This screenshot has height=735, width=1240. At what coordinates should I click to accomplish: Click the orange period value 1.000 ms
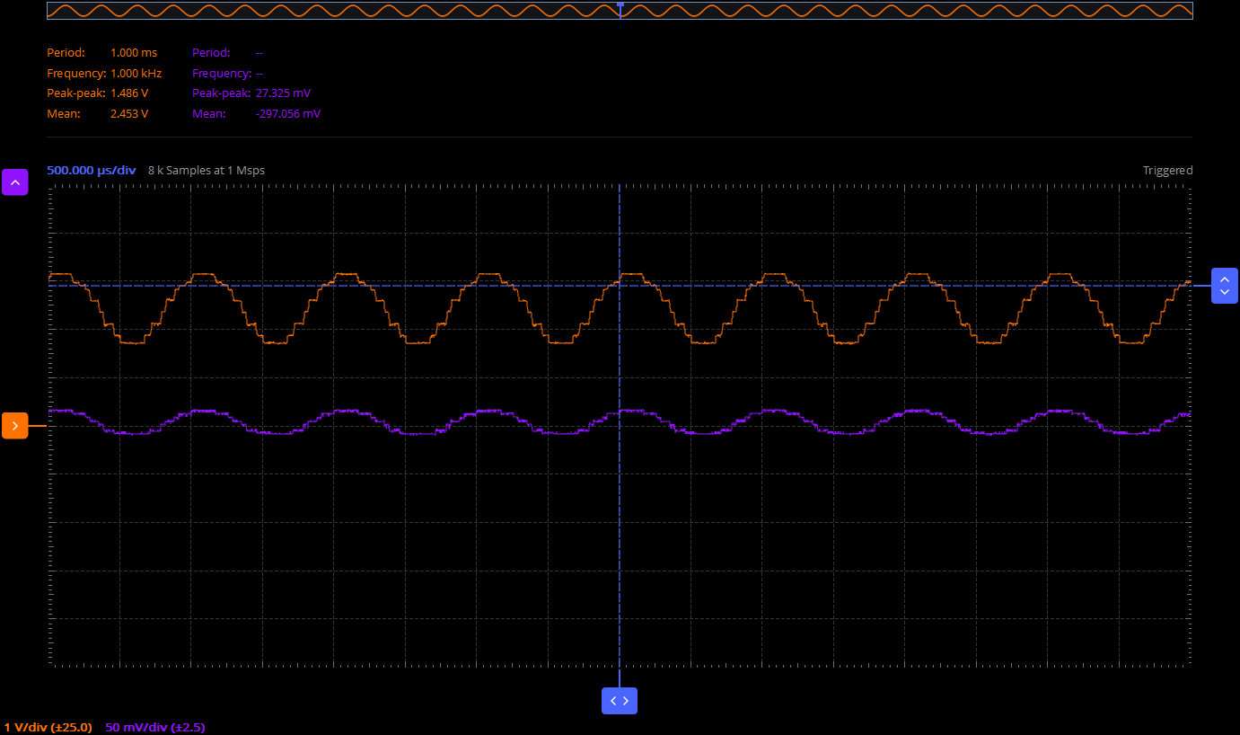coord(134,53)
